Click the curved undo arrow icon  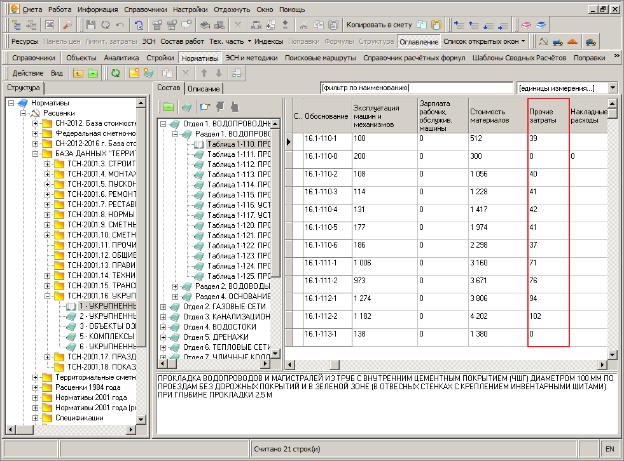(x=120, y=25)
